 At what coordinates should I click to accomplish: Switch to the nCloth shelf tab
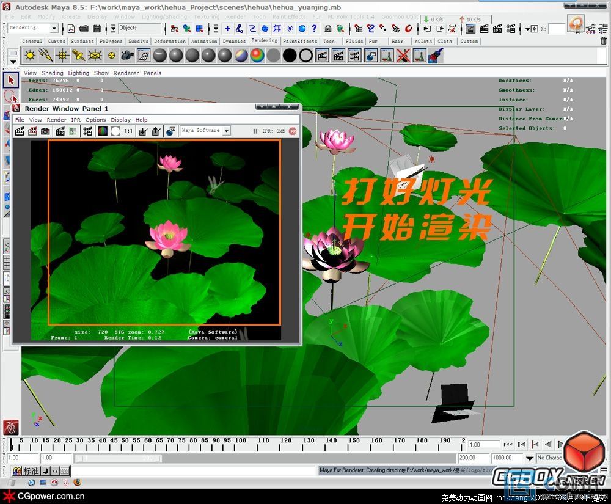pyautogui.click(x=423, y=42)
